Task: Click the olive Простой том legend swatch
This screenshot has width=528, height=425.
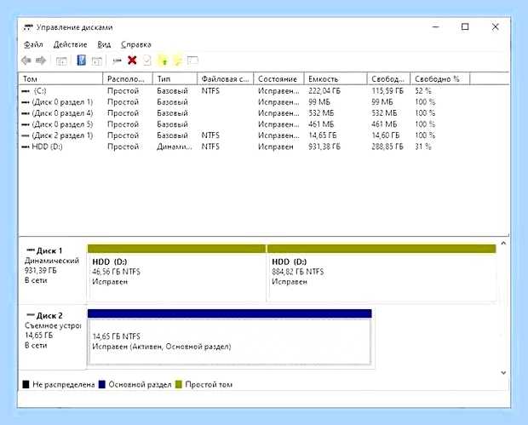Action: point(179,384)
